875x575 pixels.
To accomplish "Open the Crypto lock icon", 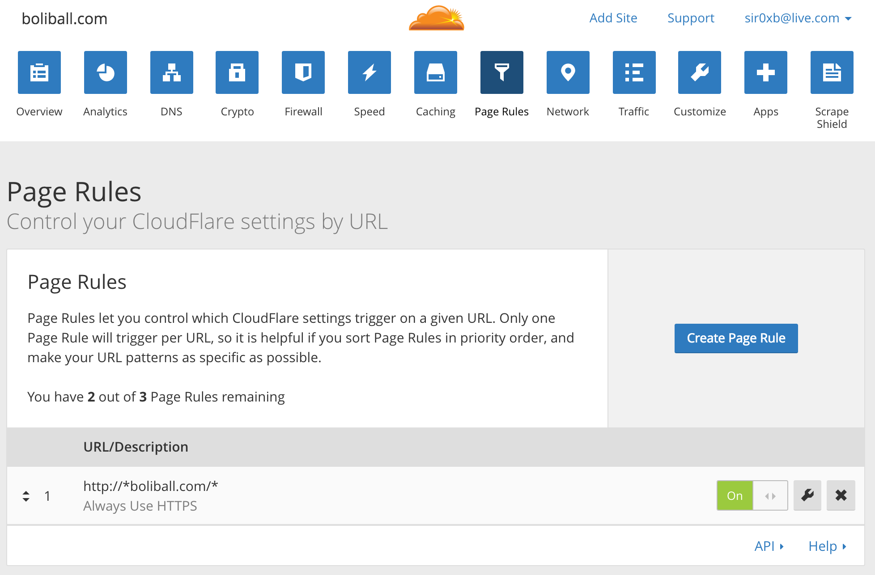I will point(237,72).
